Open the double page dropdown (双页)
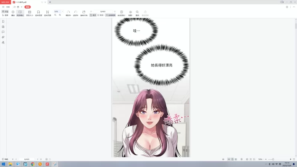This screenshot has height=167, width=297. [x=101, y=15]
